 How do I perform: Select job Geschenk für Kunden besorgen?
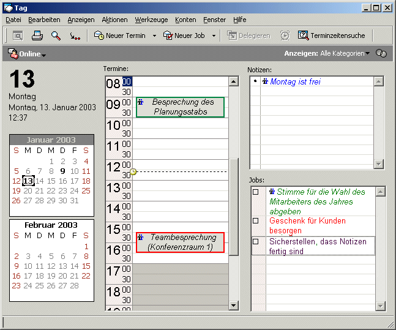point(307,226)
